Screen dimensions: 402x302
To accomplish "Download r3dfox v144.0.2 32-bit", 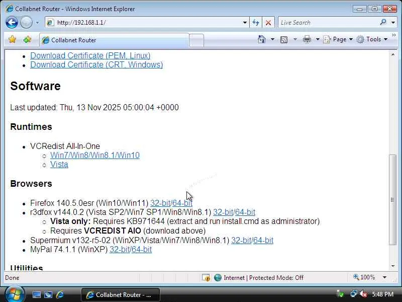I will point(223,212).
